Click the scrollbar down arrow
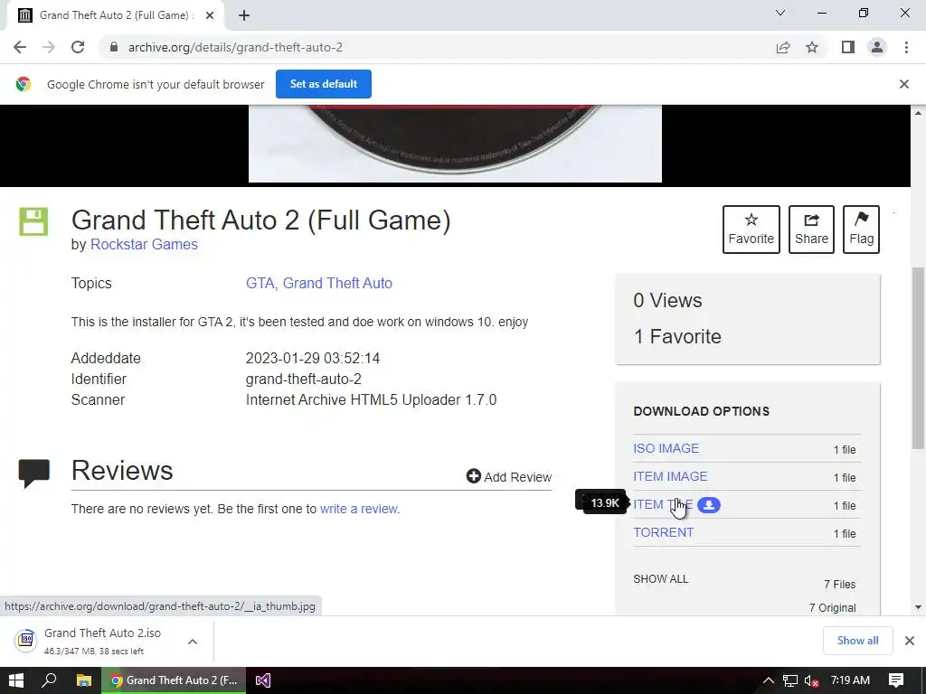926x694 pixels. (918, 606)
